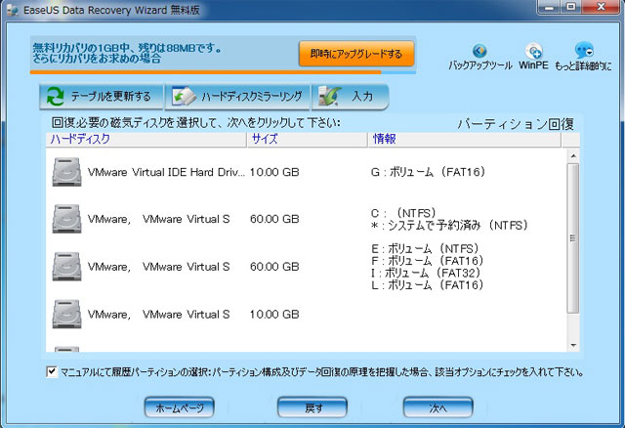Click the EaseUS app icon in the title bar
Viewport: 625px width, 428px height.
point(13,10)
